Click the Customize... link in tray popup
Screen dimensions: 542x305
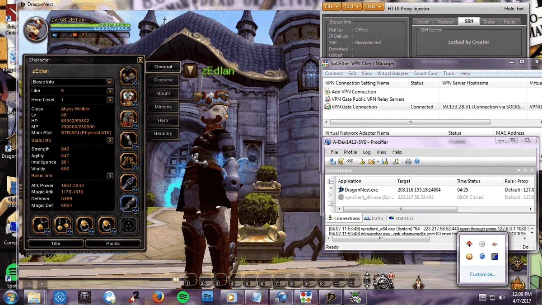point(482,274)
